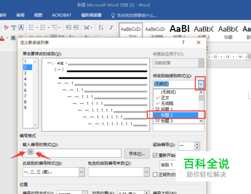Click the style list scrollbar down arrow
This screenshot has width=251, height=194.
coord(201,121)
